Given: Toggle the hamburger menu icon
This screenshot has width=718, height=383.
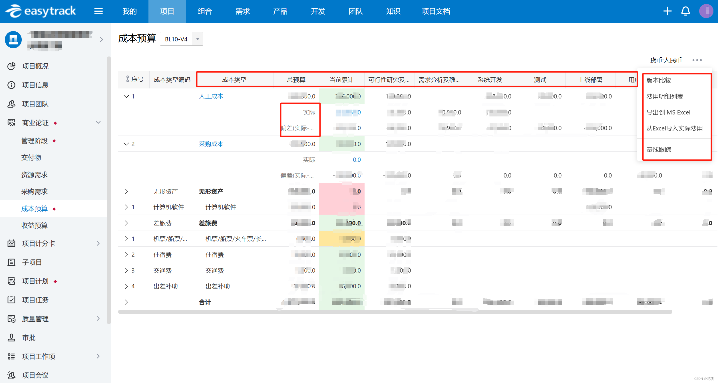Looking at the screenshot, I should pos(98,11).
